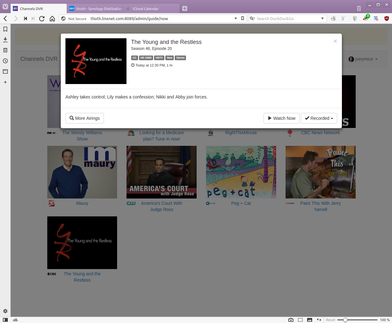Screen dimensions: 392x323
Task: Open the Peg + Cat link
Action: pos(241,203)
